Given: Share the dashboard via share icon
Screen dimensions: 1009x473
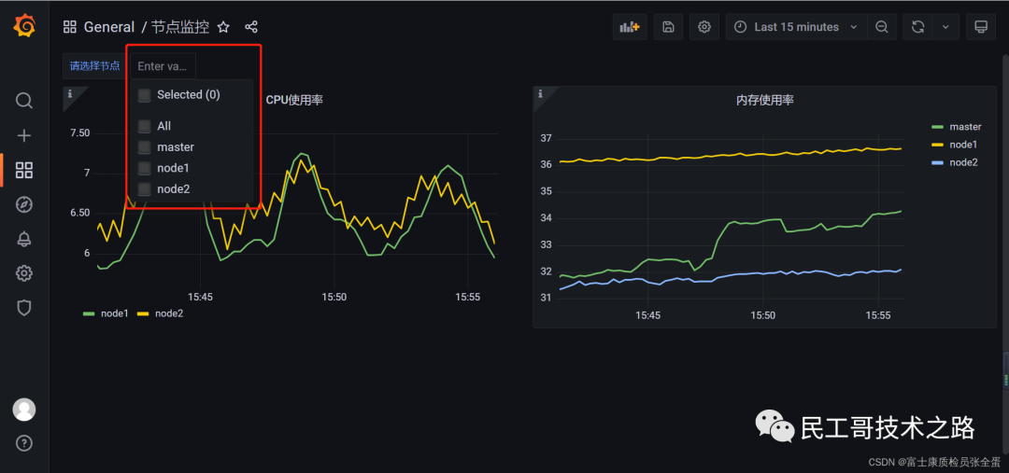Looking at the screenshot, I should [x=251, y=27].
